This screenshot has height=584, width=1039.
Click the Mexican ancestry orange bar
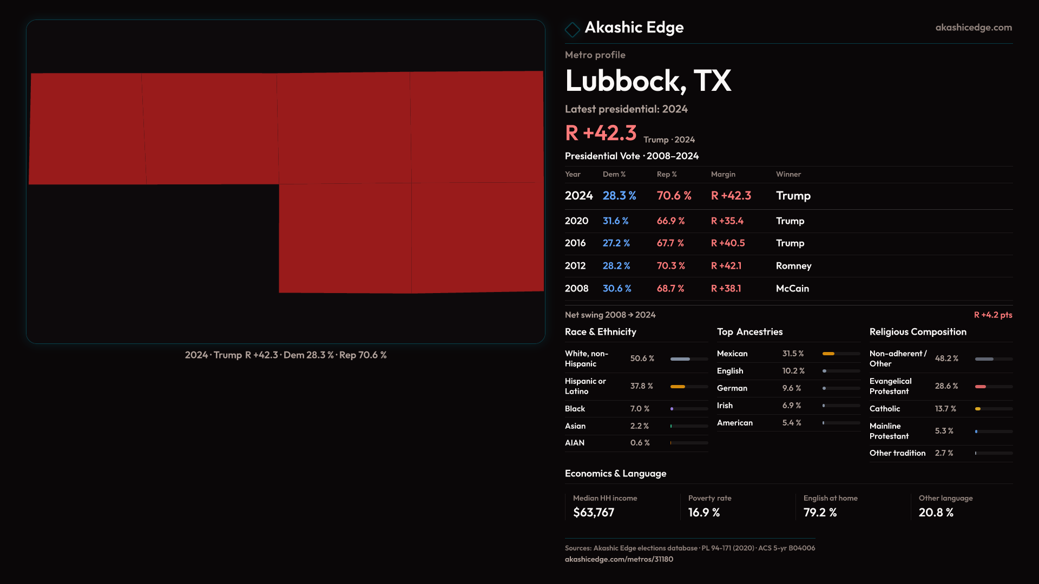coord(828,354)
